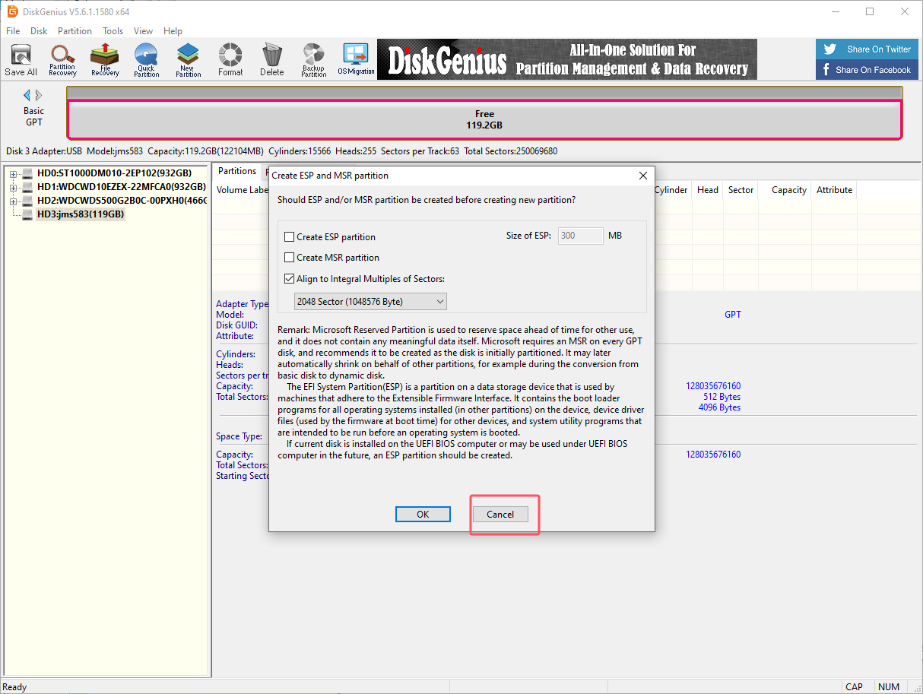Click the Free 119.2GB disk bar
This screenshot has height=694, width=923.
(x=484, y=119)
